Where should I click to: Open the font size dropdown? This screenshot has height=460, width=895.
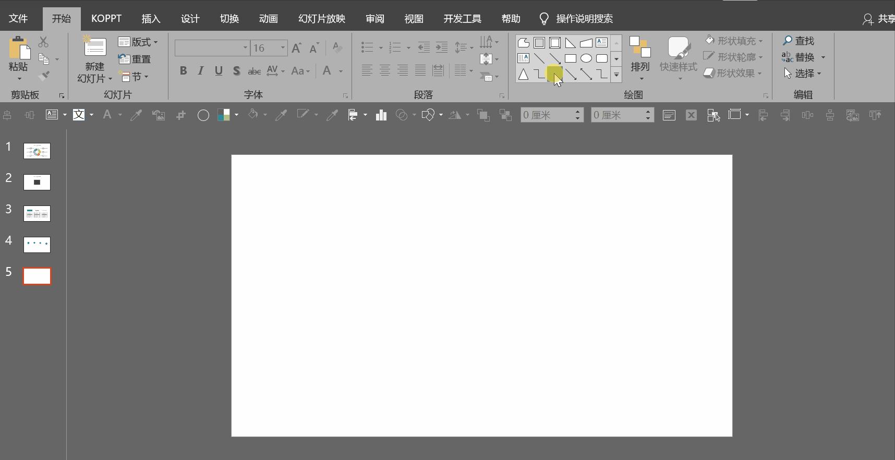pyautogui.click(x=283, y=48)
